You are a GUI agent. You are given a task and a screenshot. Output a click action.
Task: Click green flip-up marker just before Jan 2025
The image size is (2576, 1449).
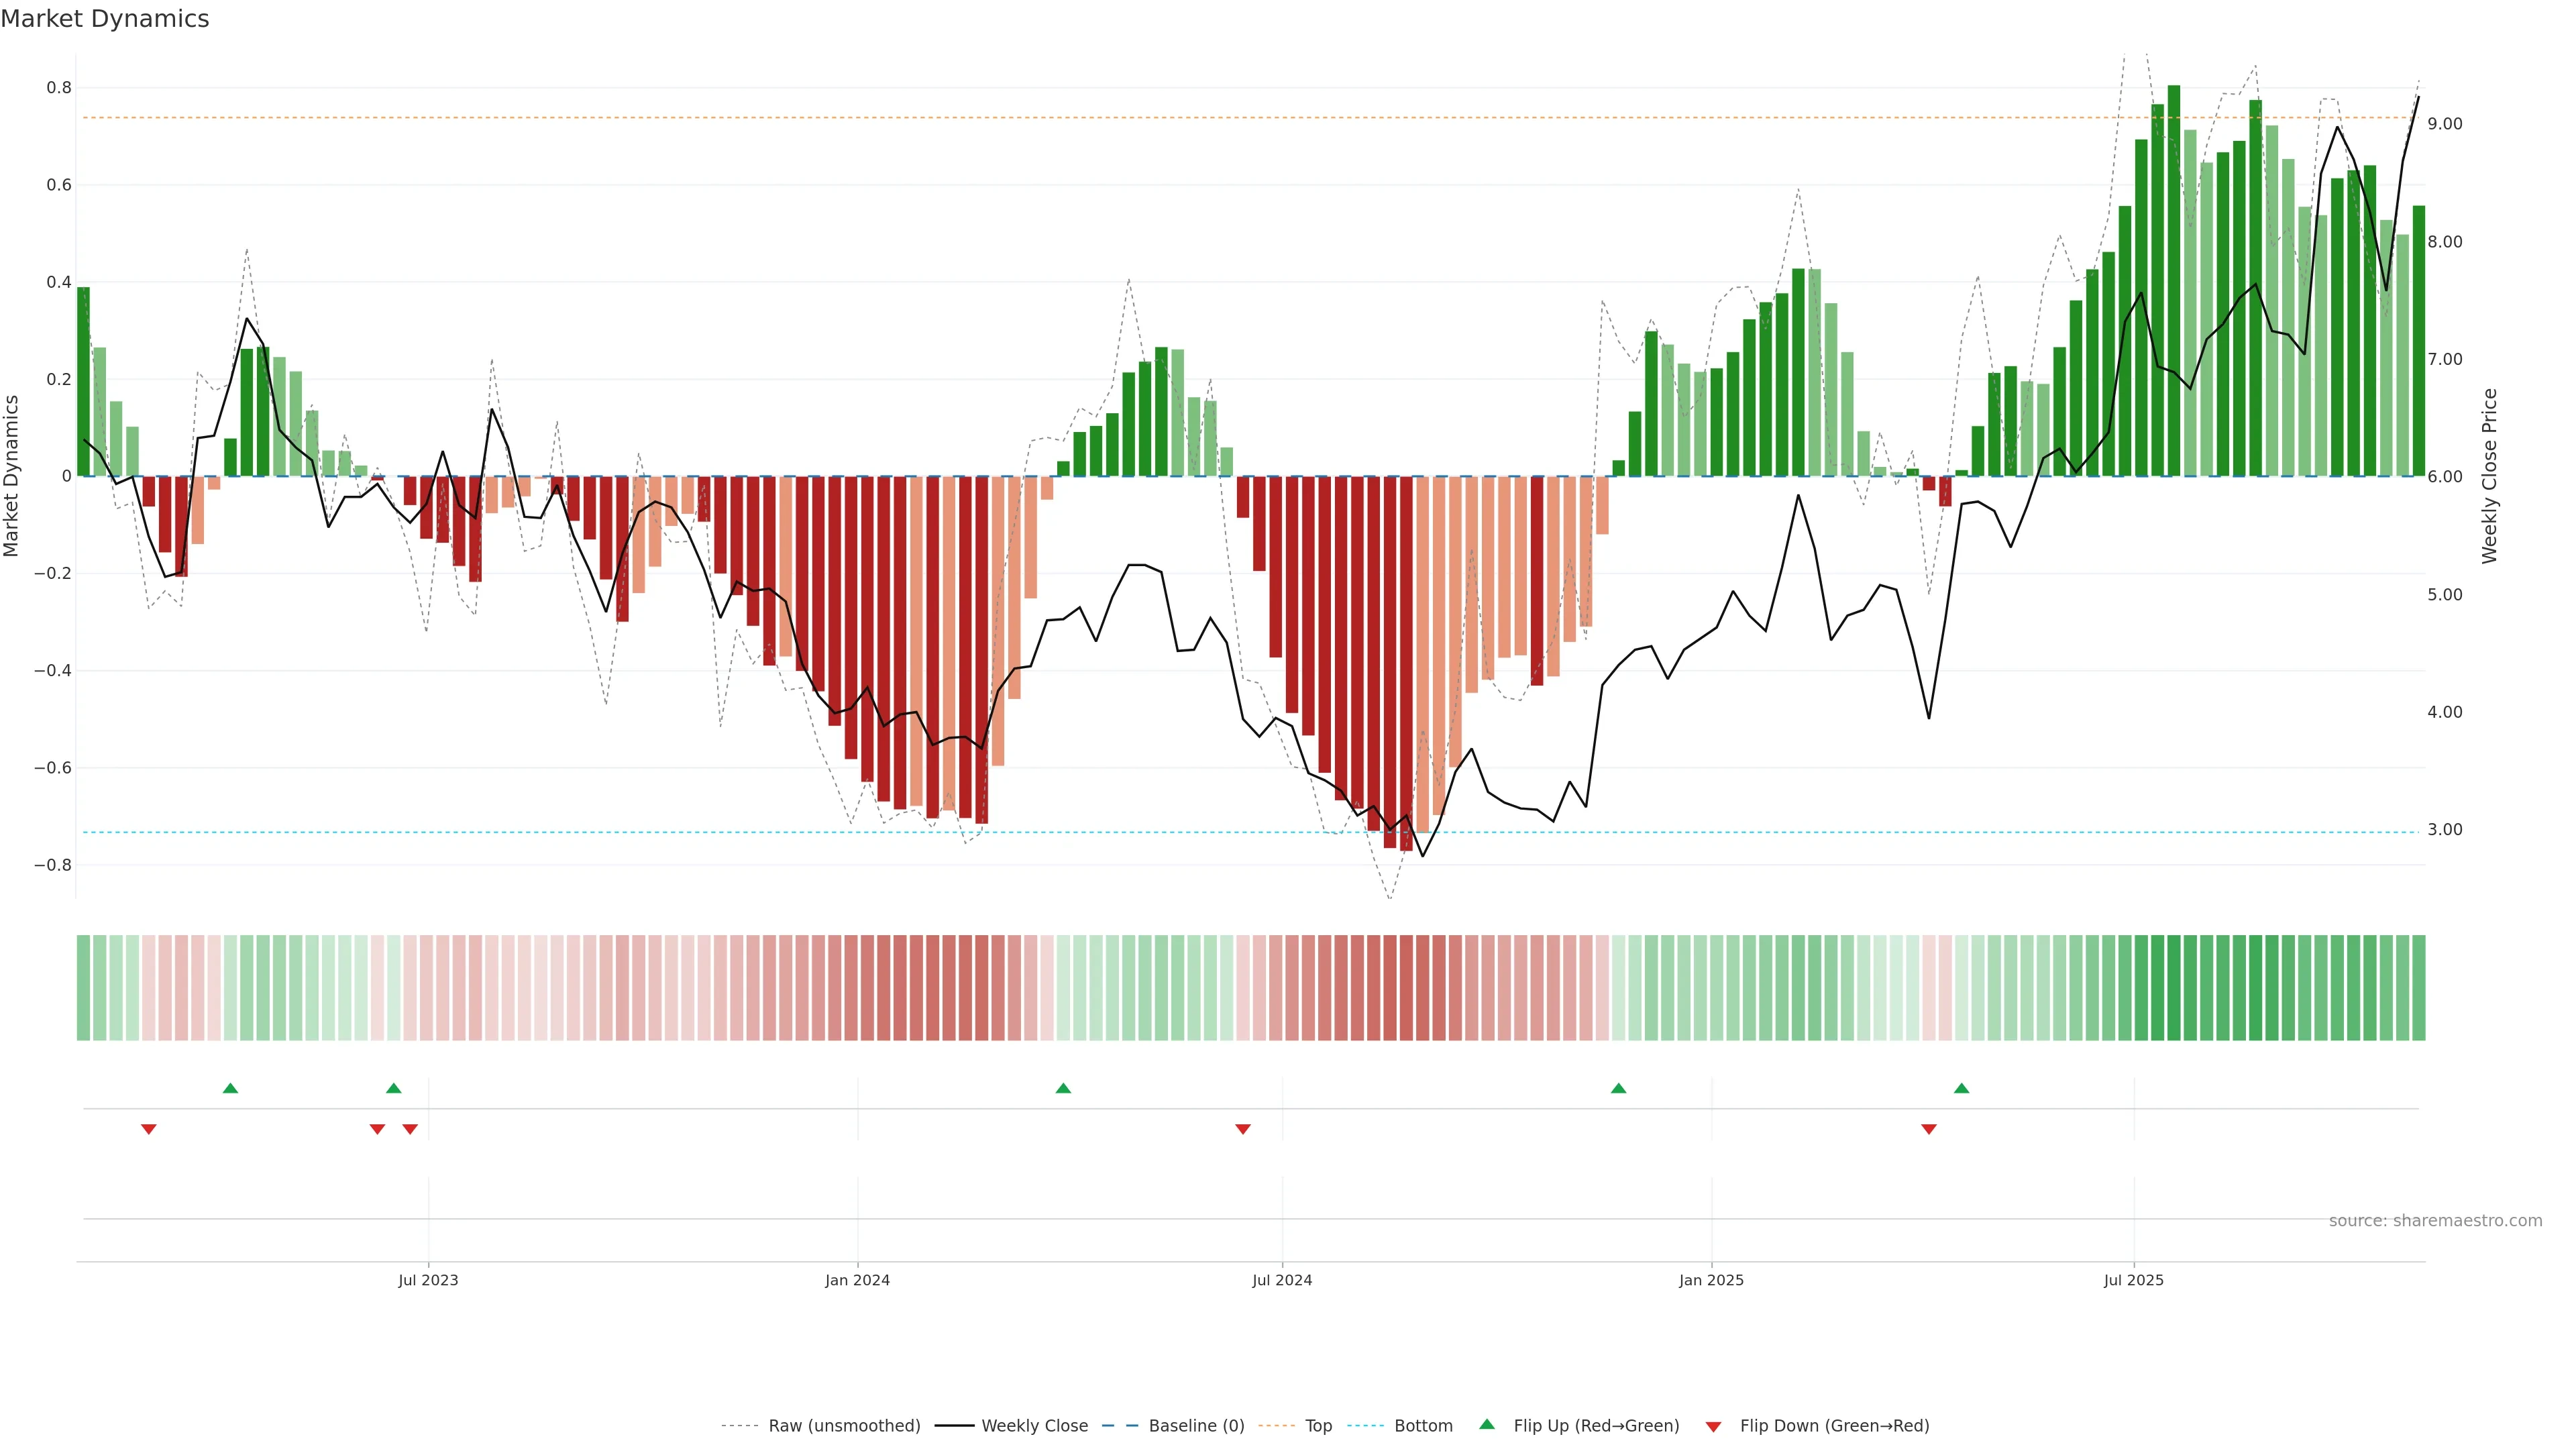coord(1618,1088)
